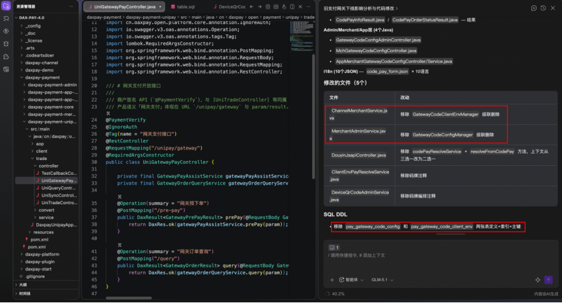Expand the daxpay-channel folder

(41, 62)
